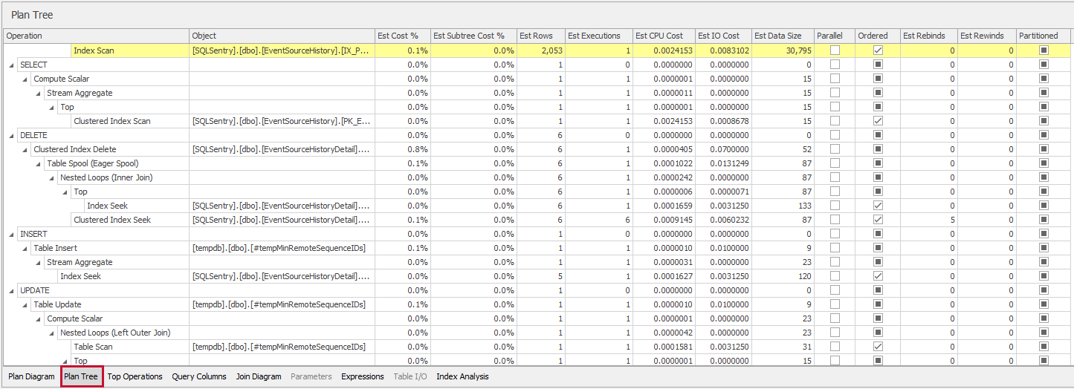This screenshot has width=1074, height=389.
Task: Toggle Ordered checkbox for Table Spool (Eager Spool)
Action: pyautogui.click(x=878, y=163)
